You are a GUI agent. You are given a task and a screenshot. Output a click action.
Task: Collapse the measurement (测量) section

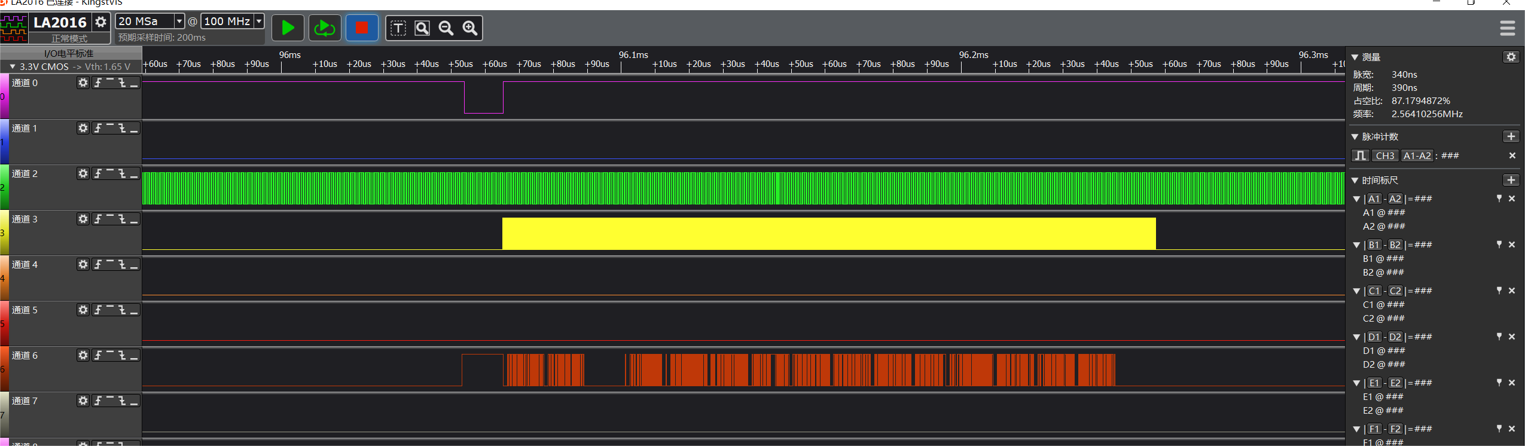click(1355, 57)
